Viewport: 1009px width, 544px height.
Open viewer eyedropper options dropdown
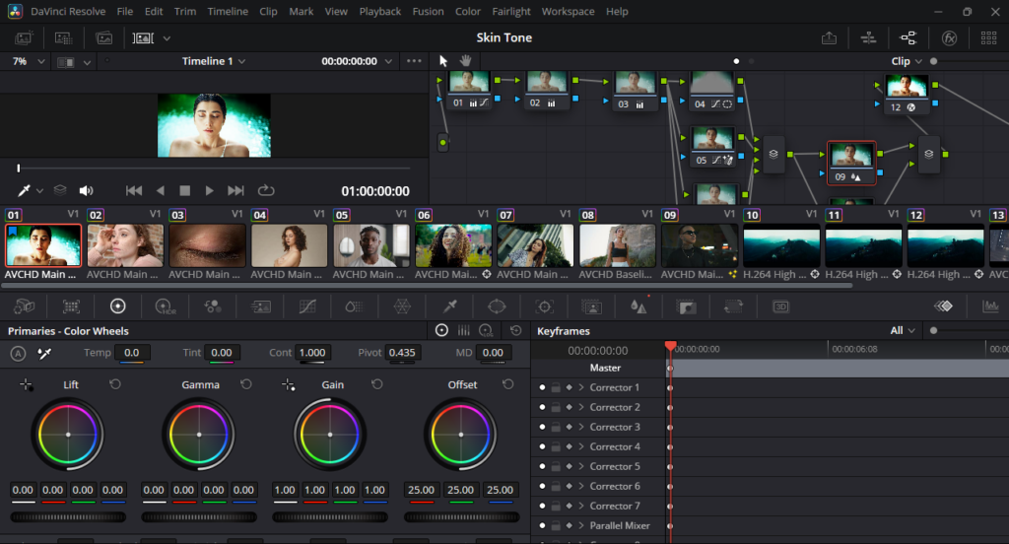coord(39,190)
